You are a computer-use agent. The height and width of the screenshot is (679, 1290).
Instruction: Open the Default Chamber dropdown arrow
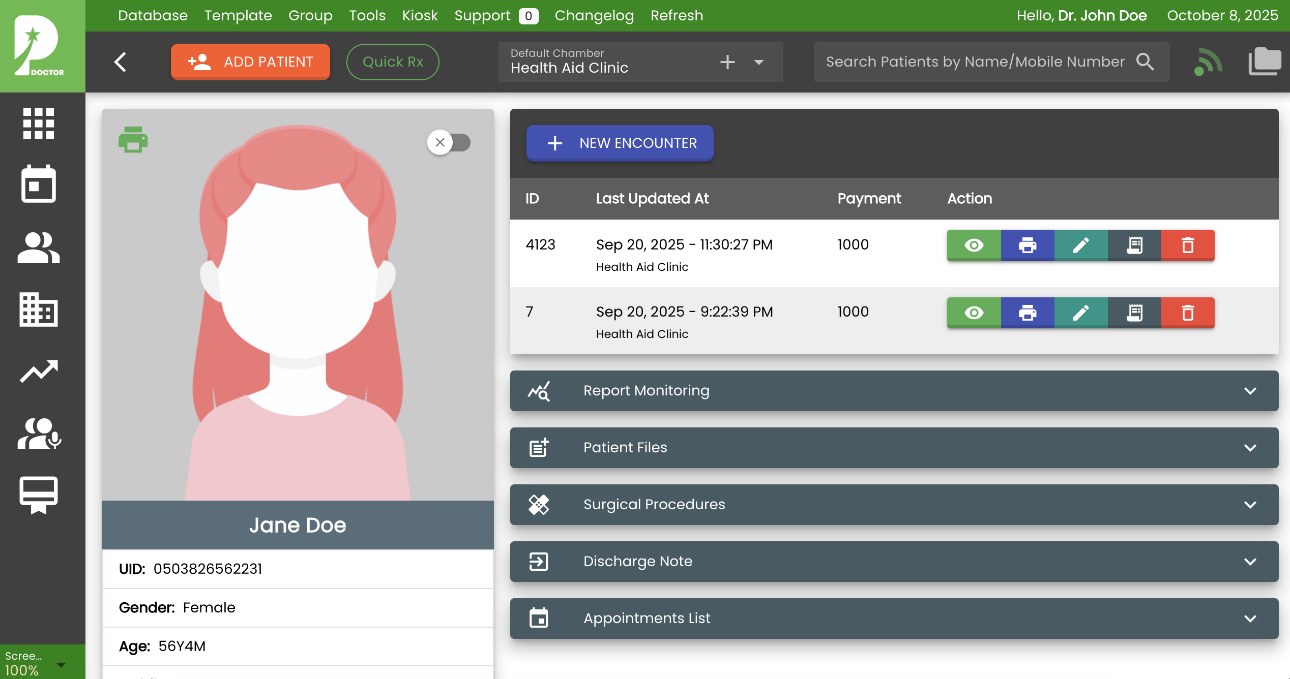[758, 62]
